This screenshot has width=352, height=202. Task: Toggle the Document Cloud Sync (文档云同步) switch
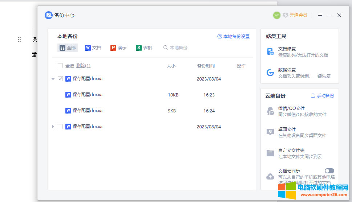click(329, 171)
